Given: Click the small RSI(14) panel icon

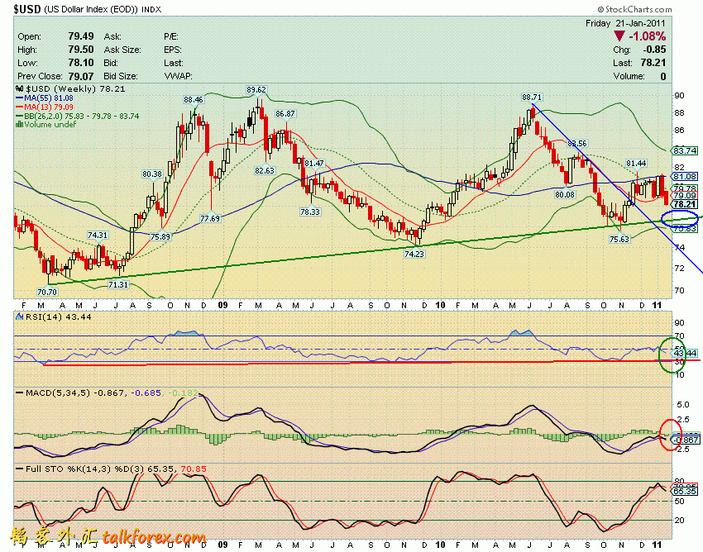Looking at the screenshot, I should (x=19, y=316).
